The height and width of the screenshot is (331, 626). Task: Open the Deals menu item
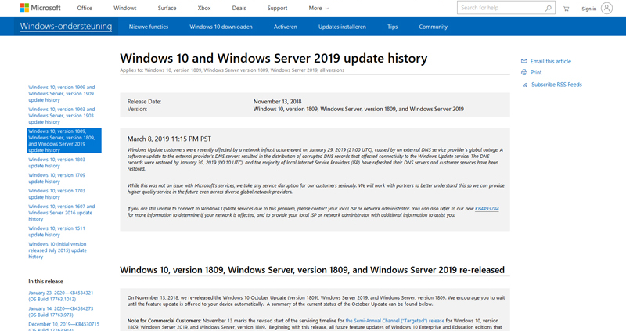click(239, 8)
